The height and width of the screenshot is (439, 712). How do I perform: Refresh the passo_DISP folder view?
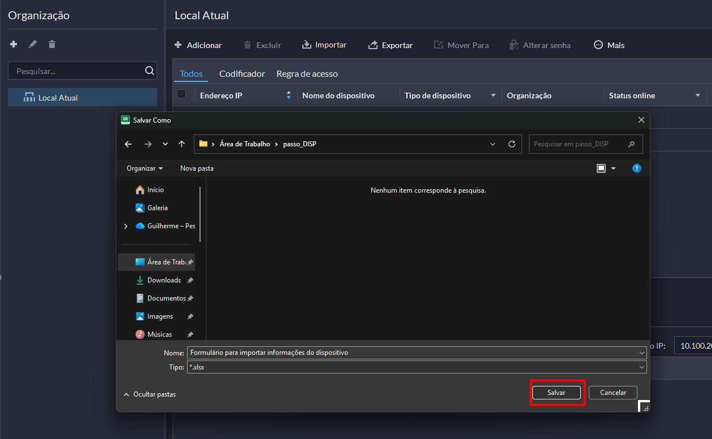[x=511, y=144]
